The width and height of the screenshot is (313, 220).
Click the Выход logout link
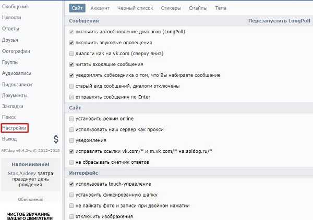(x=9, y=139)
